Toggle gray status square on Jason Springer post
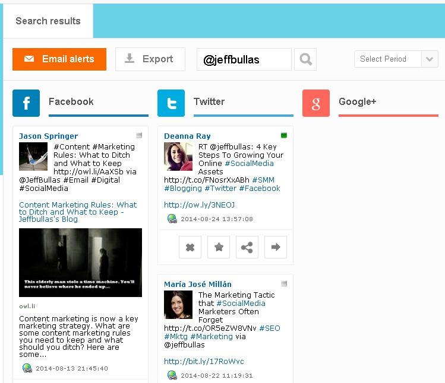This screenshot has height=383, width=445. (x=139, y=135)
